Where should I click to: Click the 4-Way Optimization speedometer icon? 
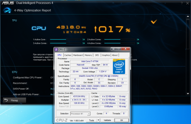pyautogui.click(x=7, y=10)
